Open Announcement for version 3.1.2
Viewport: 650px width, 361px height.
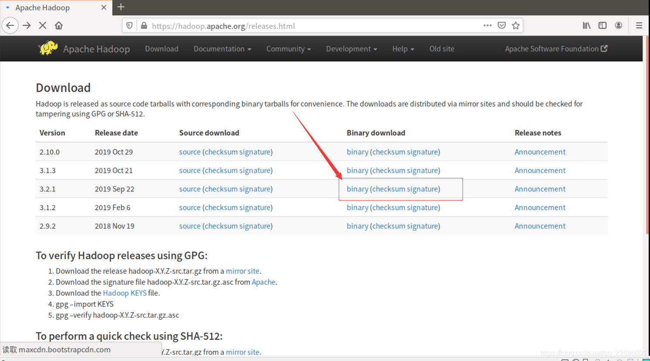pos(540,207)
